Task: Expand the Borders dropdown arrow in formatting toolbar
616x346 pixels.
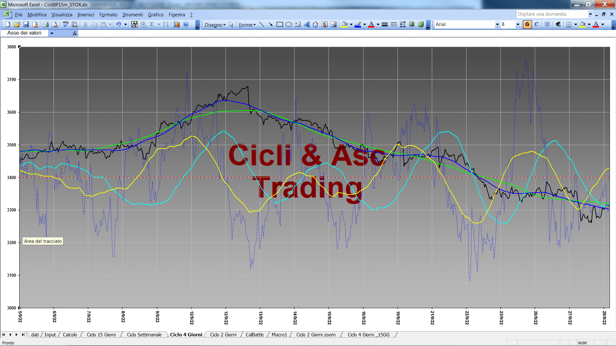Action: pos(576,24)
